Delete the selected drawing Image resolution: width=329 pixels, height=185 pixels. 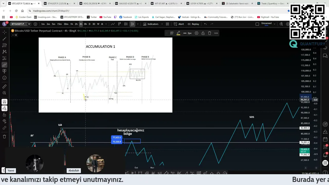(209, 33)
